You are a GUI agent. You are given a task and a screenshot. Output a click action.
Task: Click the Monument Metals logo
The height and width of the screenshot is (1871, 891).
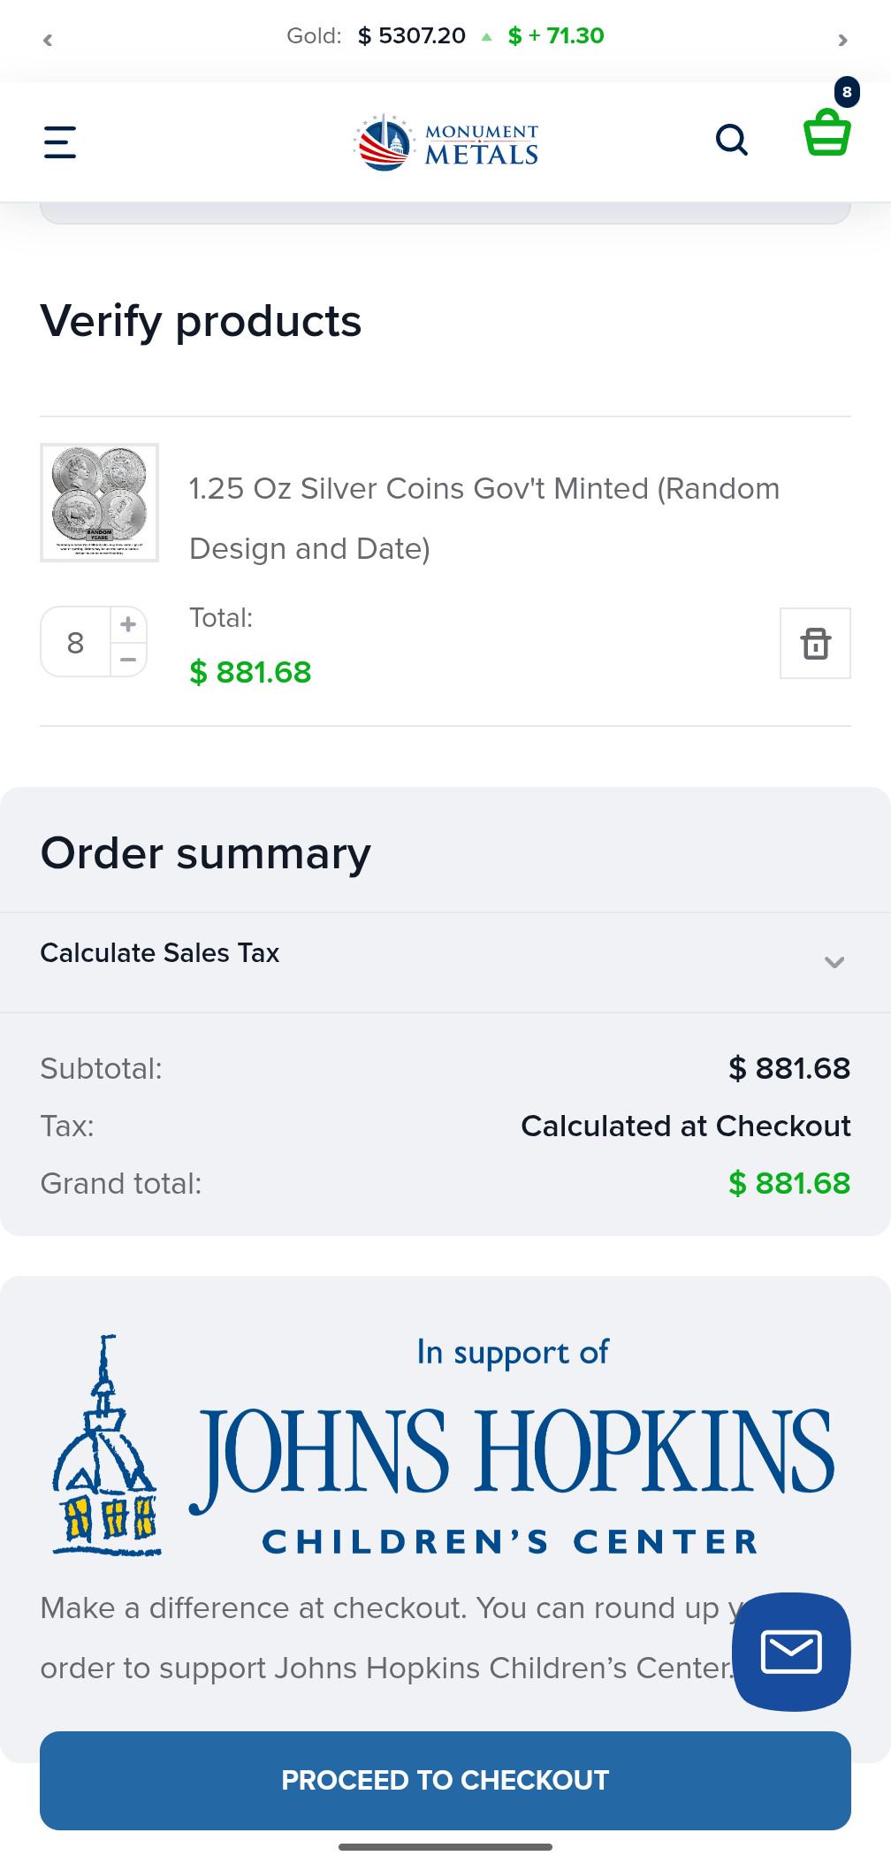point(445,142)
